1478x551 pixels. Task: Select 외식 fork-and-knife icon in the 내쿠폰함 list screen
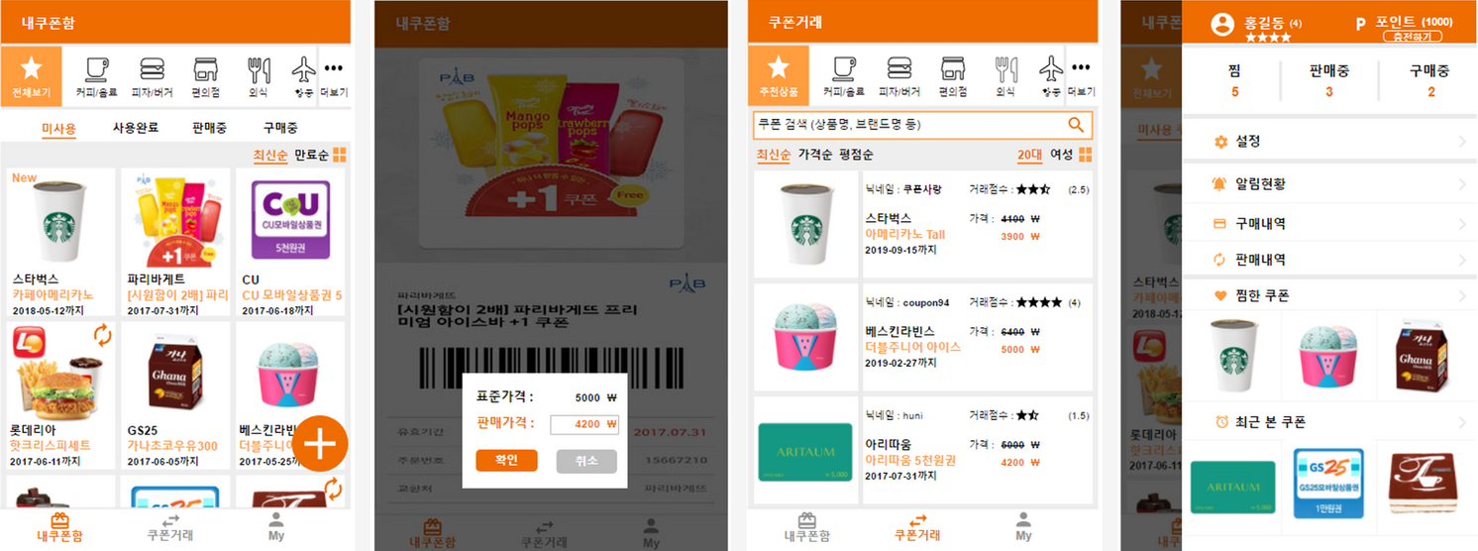(259, 69)
